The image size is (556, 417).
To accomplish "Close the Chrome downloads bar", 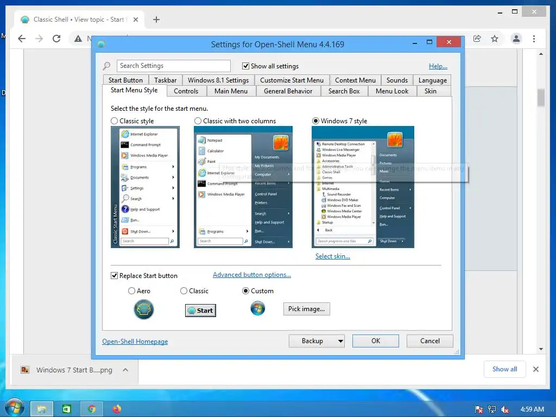I will tap(536, 369).
